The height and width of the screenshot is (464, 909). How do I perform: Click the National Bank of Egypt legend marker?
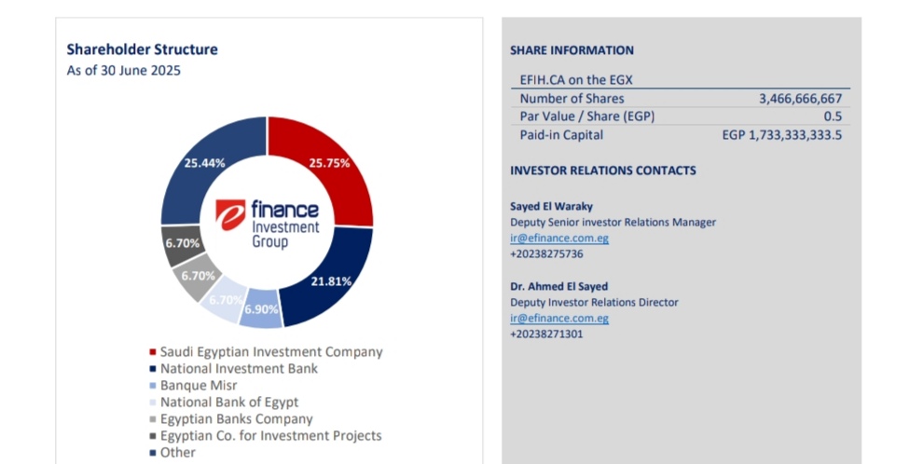point(153,403)
